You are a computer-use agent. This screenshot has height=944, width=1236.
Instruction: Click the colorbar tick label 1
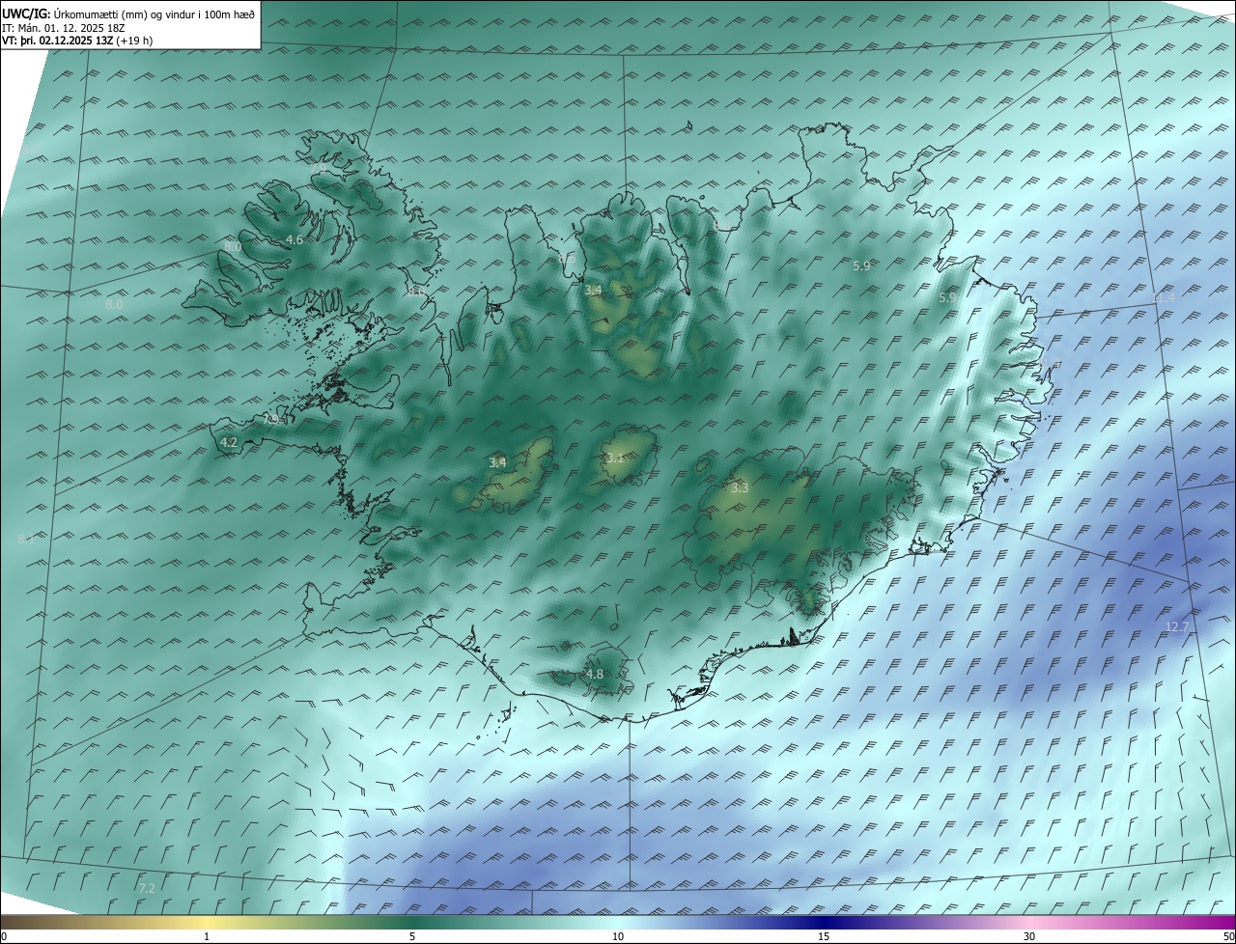(207, 936)
